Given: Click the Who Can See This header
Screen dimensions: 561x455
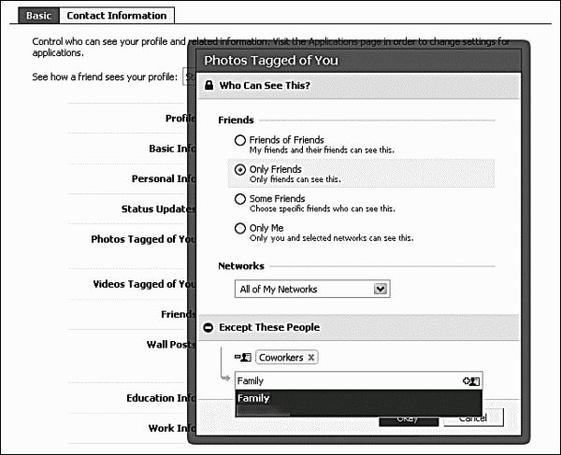Looking at the screenshot, I should 265,86.
